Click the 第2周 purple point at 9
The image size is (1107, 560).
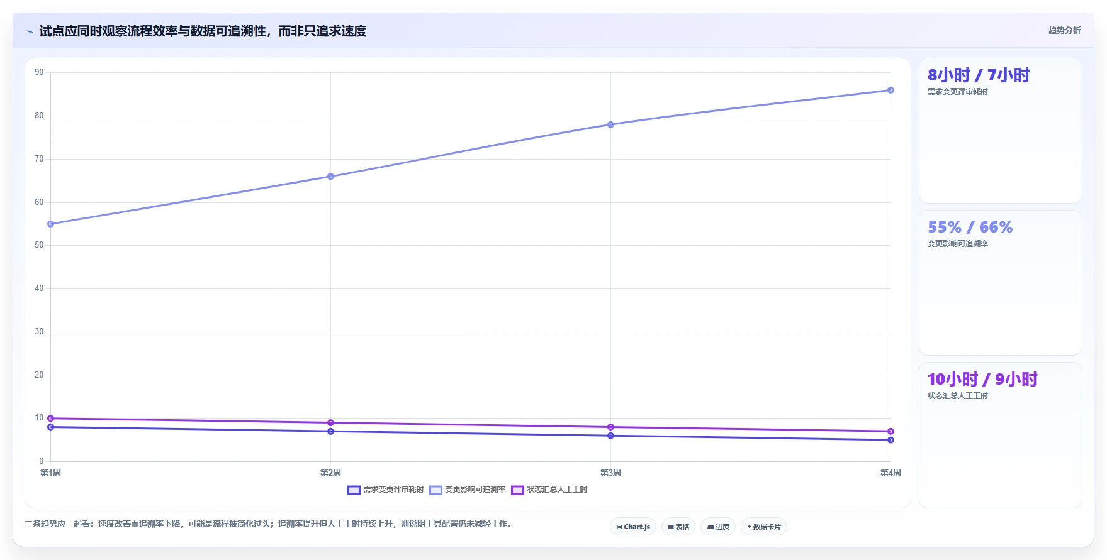[x=330, y=423]
